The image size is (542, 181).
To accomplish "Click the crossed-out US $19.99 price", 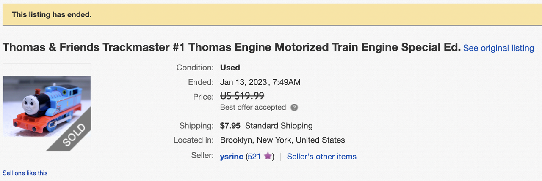I will [242, 96].
